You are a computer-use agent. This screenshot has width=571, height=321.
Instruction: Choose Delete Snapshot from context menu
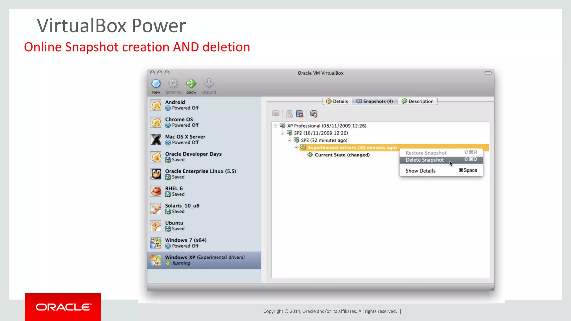pos(425,160)
